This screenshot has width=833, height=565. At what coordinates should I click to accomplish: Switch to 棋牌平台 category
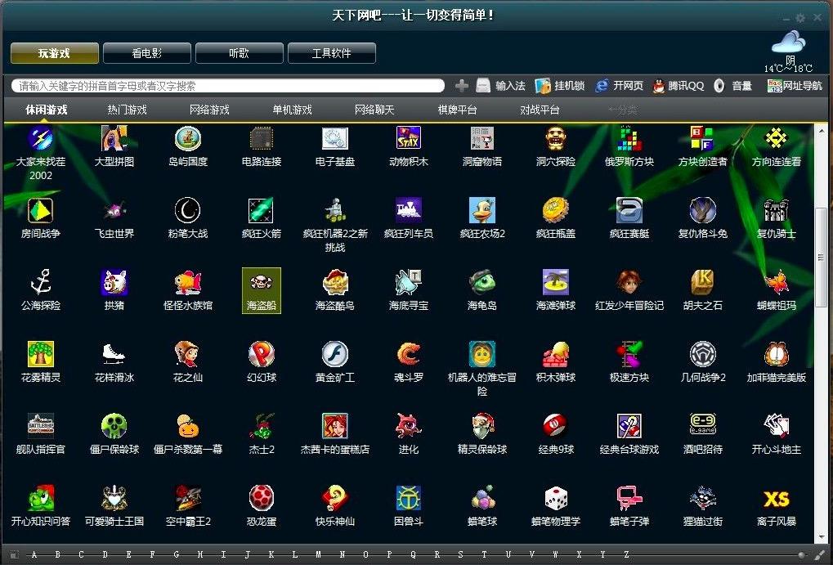click(457, 110)
